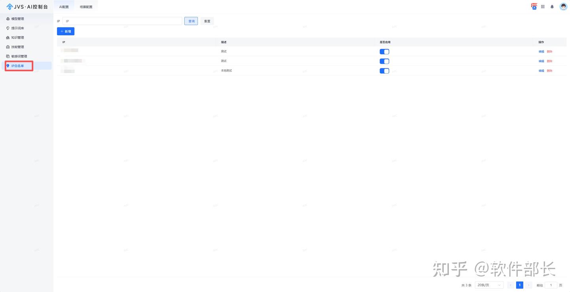Open 提示词库 via its sidebar icon

pyautogui.click(x=8, y=28)
